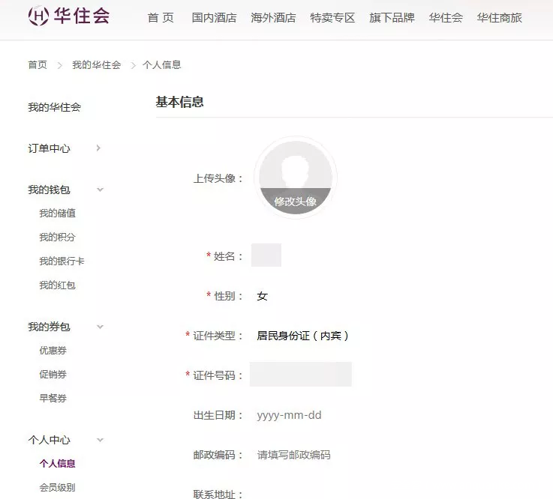Open 我的红包 in the sidebar

coord(58,285)
